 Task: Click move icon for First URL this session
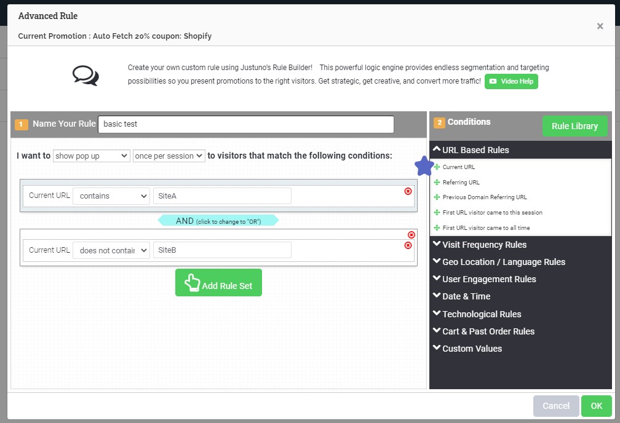pos(436,212)
